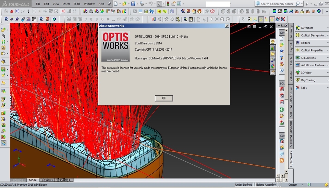This screenshot has width=329, height=188.
Task: Switch to the Model tab
Action: pos(33,180)
